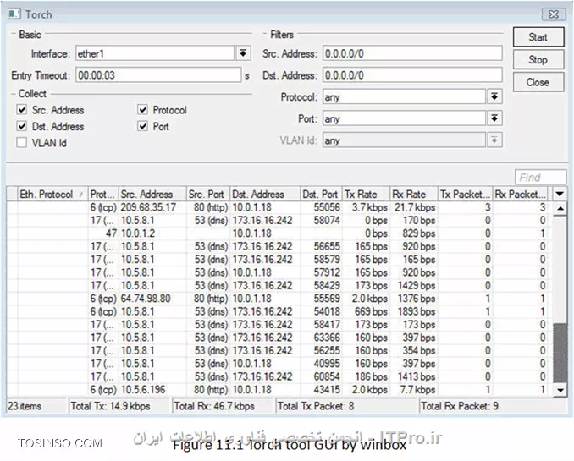Open the Interface dropdown arrow
Image resolution: width=574 pixels, height=461 pixels.
coord(244,53)
